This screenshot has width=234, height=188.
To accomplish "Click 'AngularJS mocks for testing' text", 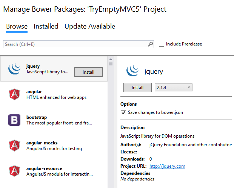I will tap(54, 149).
